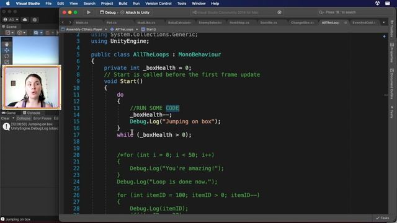Open the AllTheLoops class breadcrumb
This screenshot has width=397, height=223.
click(124, 29)
